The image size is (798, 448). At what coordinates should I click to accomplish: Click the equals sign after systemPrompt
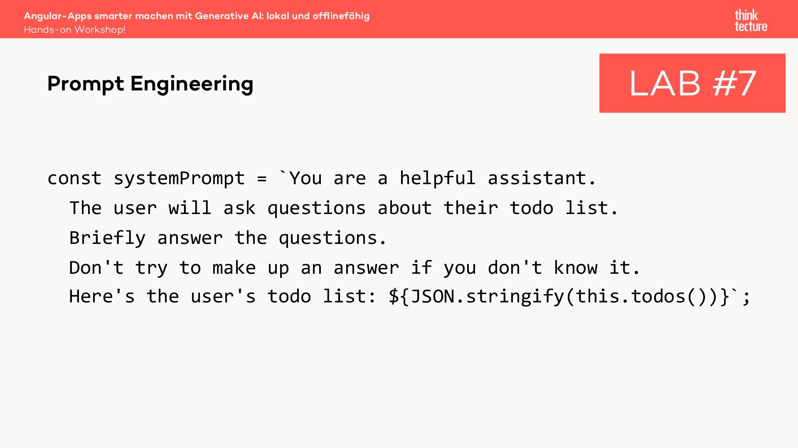(x=262, y=178)
